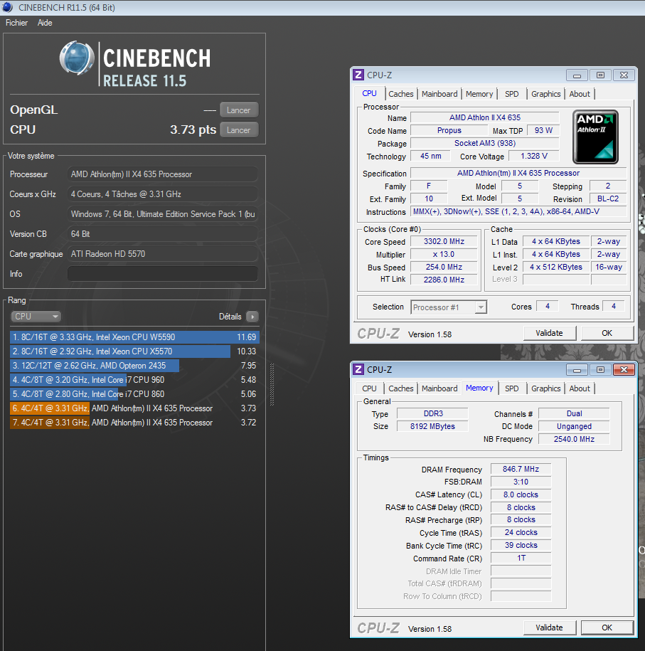Close the lower CPU-Z Memory window

click(x=624, y=369)
